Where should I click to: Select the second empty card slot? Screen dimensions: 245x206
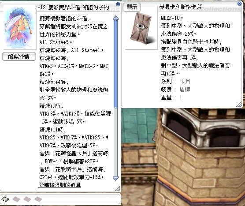[16, 199]
